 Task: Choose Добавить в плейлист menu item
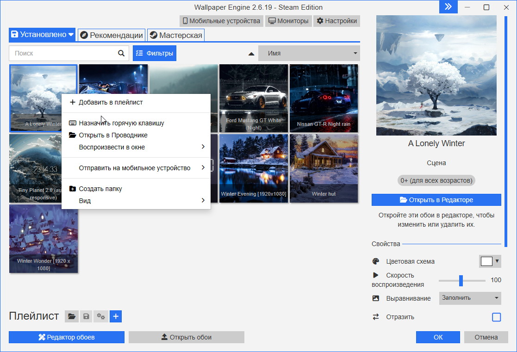pyautogui.click(x=136, y=102)
